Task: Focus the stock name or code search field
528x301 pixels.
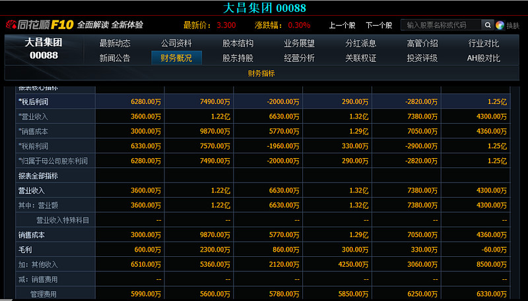Action: coord(441,25)
